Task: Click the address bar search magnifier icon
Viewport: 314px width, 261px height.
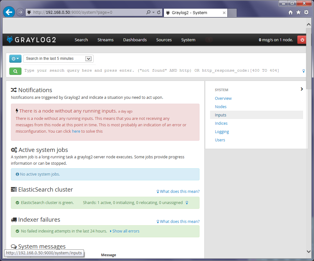Action: click(x=149, y=12)
